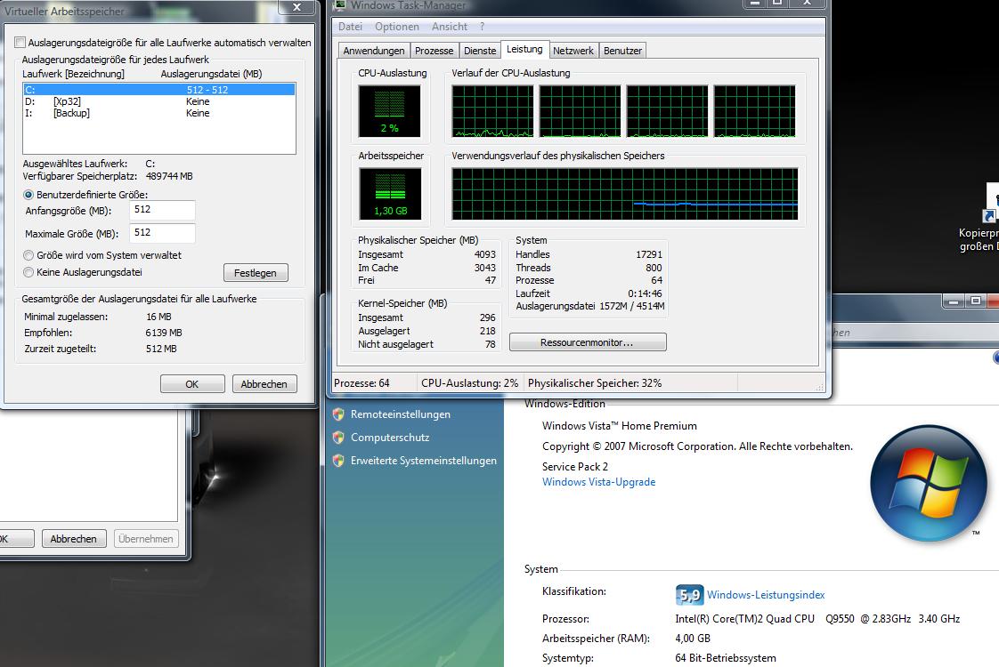This screenshot has height=667, width=999.
Task: Switch to the Anwendungen tab
Action: click(374, 51)
